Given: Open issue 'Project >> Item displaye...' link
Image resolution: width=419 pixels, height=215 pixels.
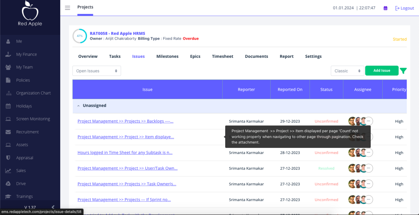Looking at the screenshot, I should pos(126,137).
